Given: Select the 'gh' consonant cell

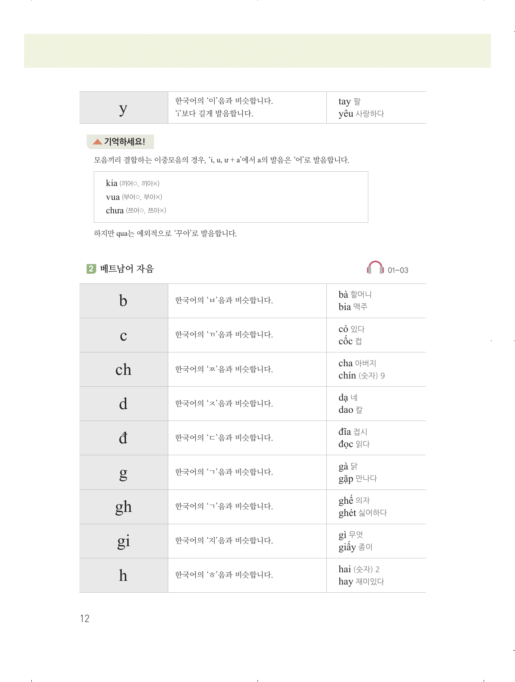Looking at the screenshot, I should (123, 507).
